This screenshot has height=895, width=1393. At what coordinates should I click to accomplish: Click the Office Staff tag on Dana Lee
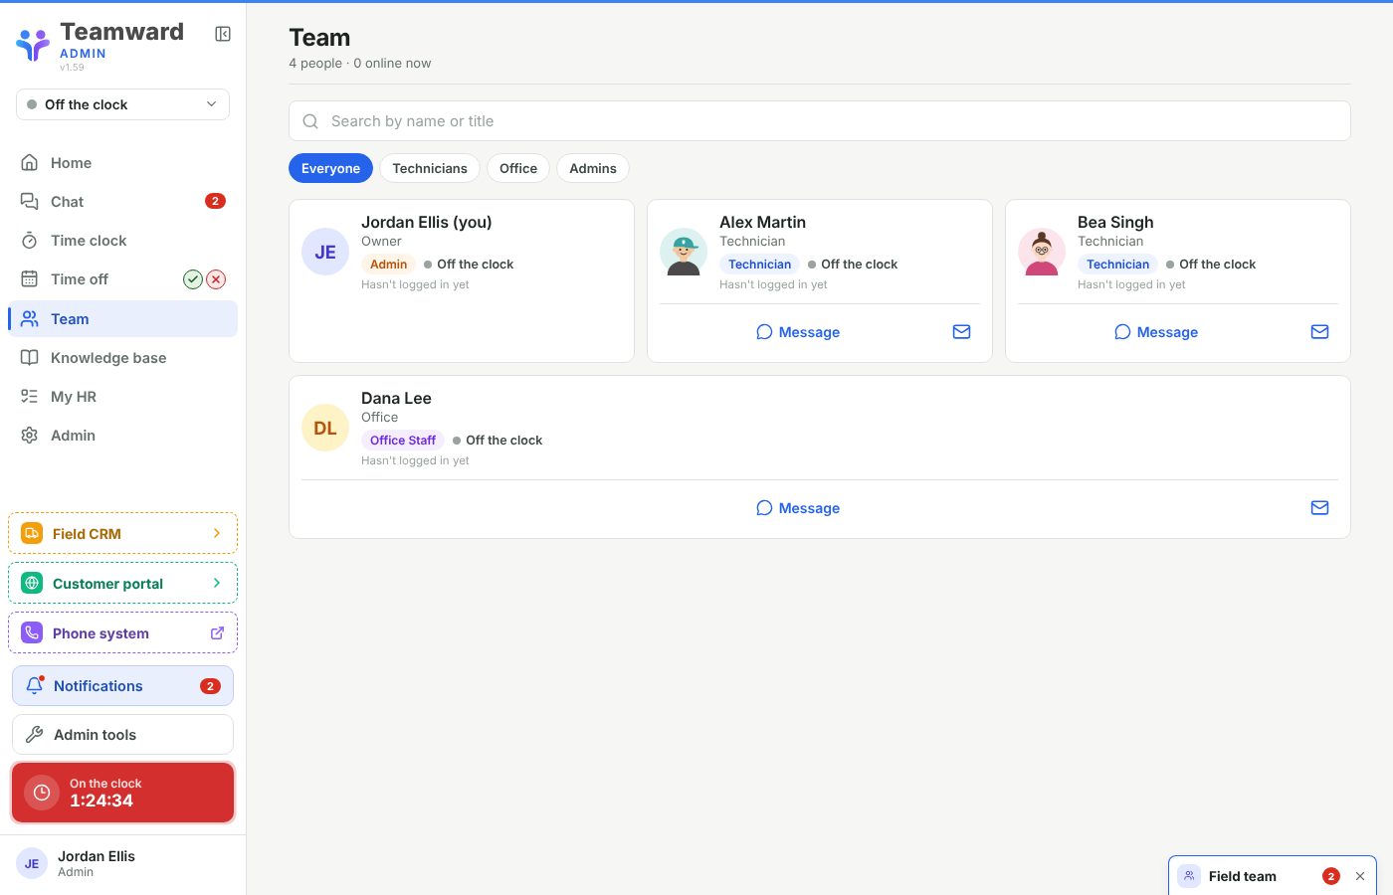tap(403, 441)
